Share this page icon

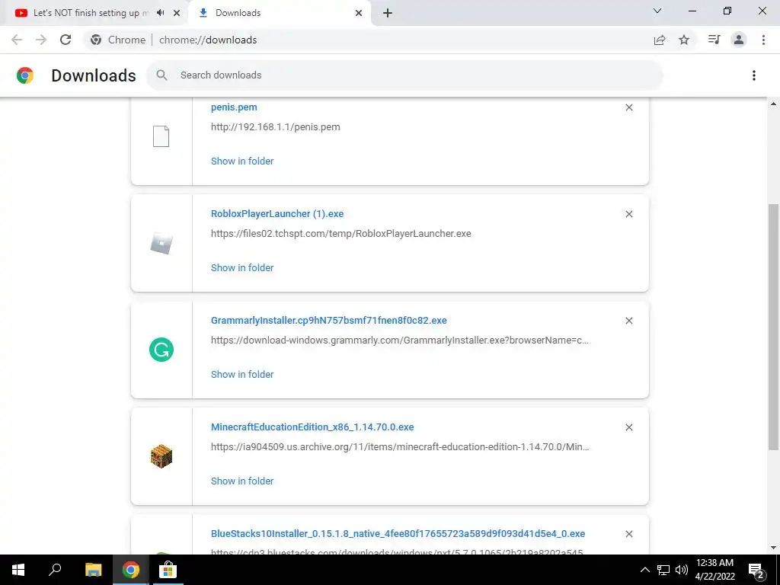click(660, 40)
